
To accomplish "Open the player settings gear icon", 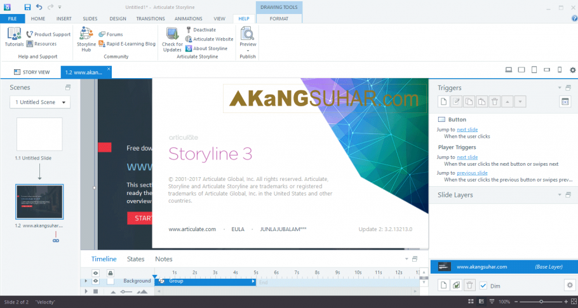I will click(x=572, y=70).
